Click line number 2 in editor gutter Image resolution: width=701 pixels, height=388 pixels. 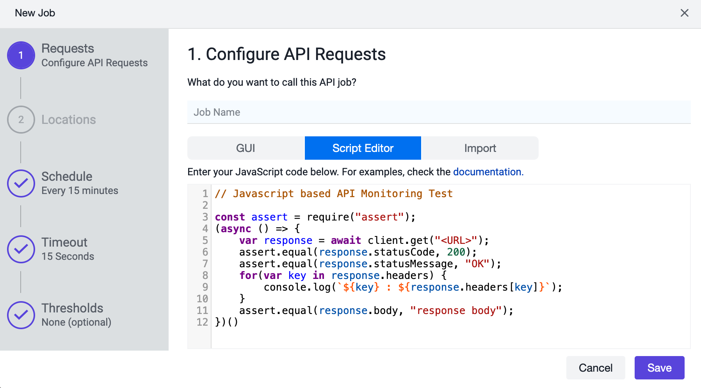point(205,205)
